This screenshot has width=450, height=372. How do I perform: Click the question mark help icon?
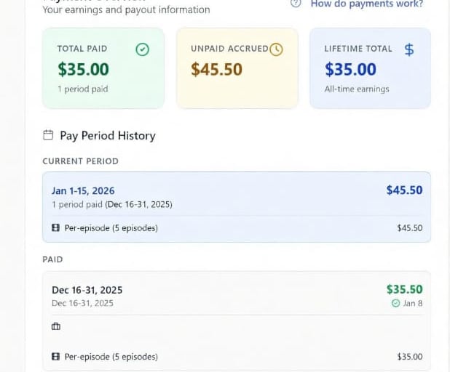pyautogui.click(x=296, y=3)
